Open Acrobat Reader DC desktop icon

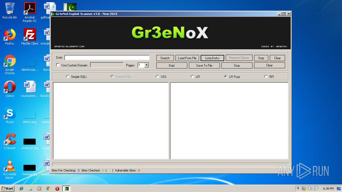pyautogui.click(x=30, y=12)
